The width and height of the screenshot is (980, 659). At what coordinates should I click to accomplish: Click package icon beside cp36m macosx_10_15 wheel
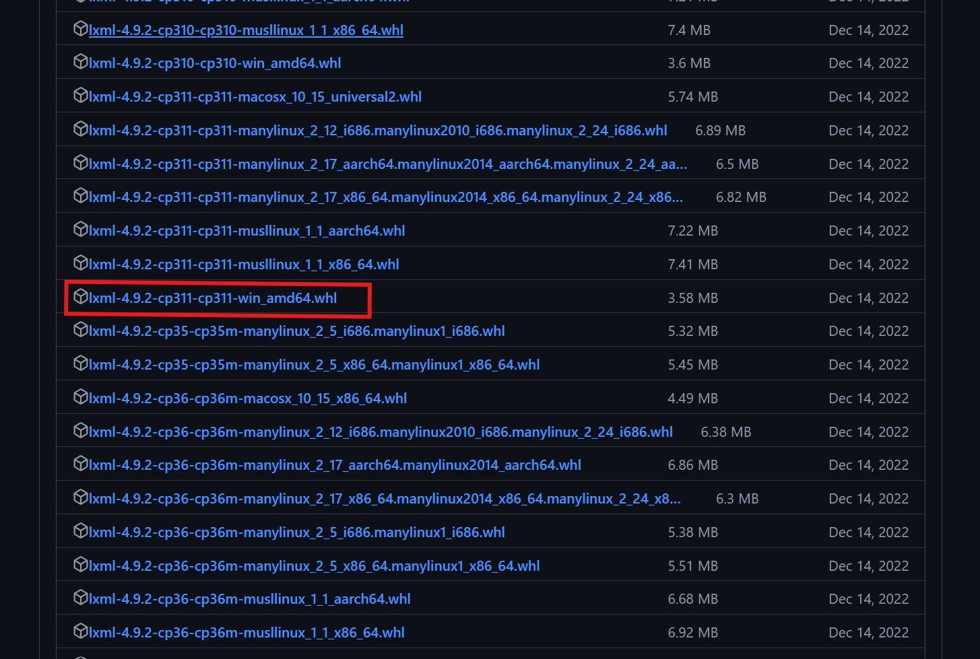(80, 397)
